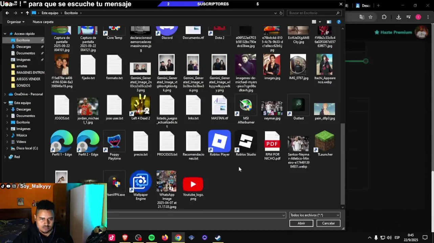The width and height of the screenshot is (434, 243).
Task: Click the Cancelar button
Action: tap(328, 223)
